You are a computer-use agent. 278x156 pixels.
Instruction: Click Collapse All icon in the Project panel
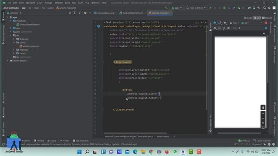point(79,13)
